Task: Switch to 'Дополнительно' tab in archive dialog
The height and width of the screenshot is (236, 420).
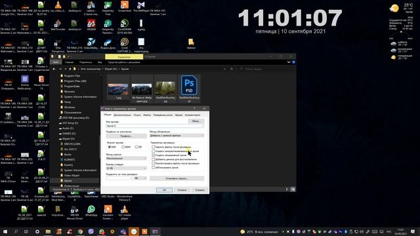Action: 123,115
